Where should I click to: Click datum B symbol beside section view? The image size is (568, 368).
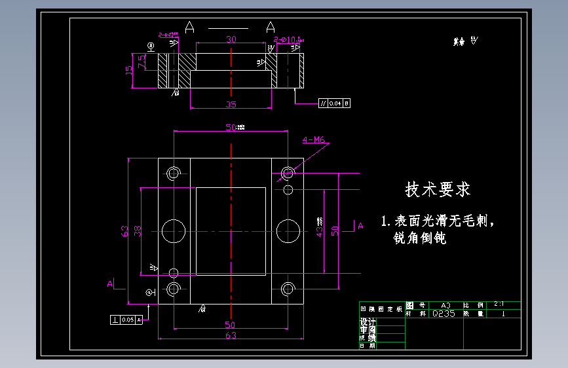(x=151, y=46)
